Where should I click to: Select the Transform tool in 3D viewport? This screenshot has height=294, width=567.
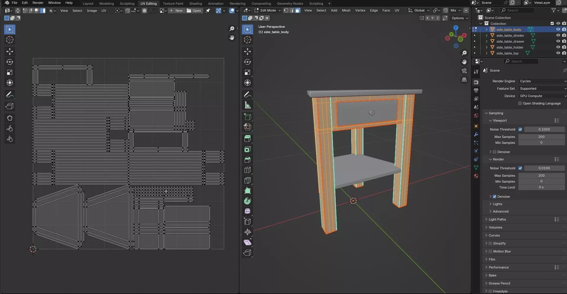pyautogui.click(x=248, y=83)
